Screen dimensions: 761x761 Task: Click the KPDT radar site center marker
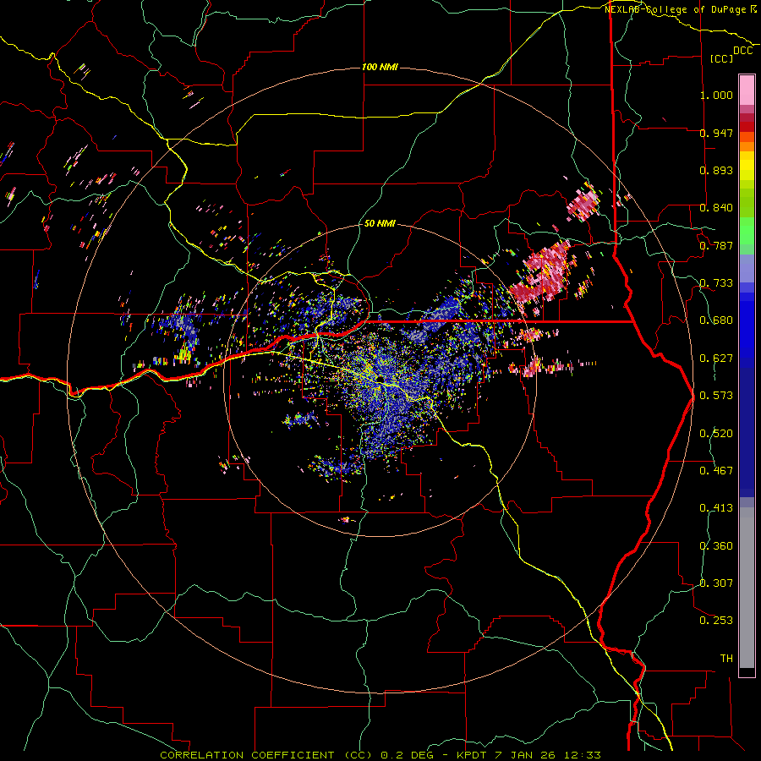380,380
